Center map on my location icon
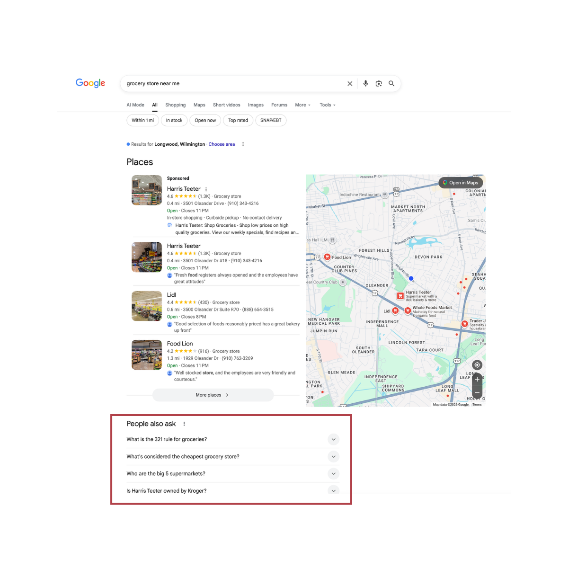568x568 pixels. coord(477,365)
